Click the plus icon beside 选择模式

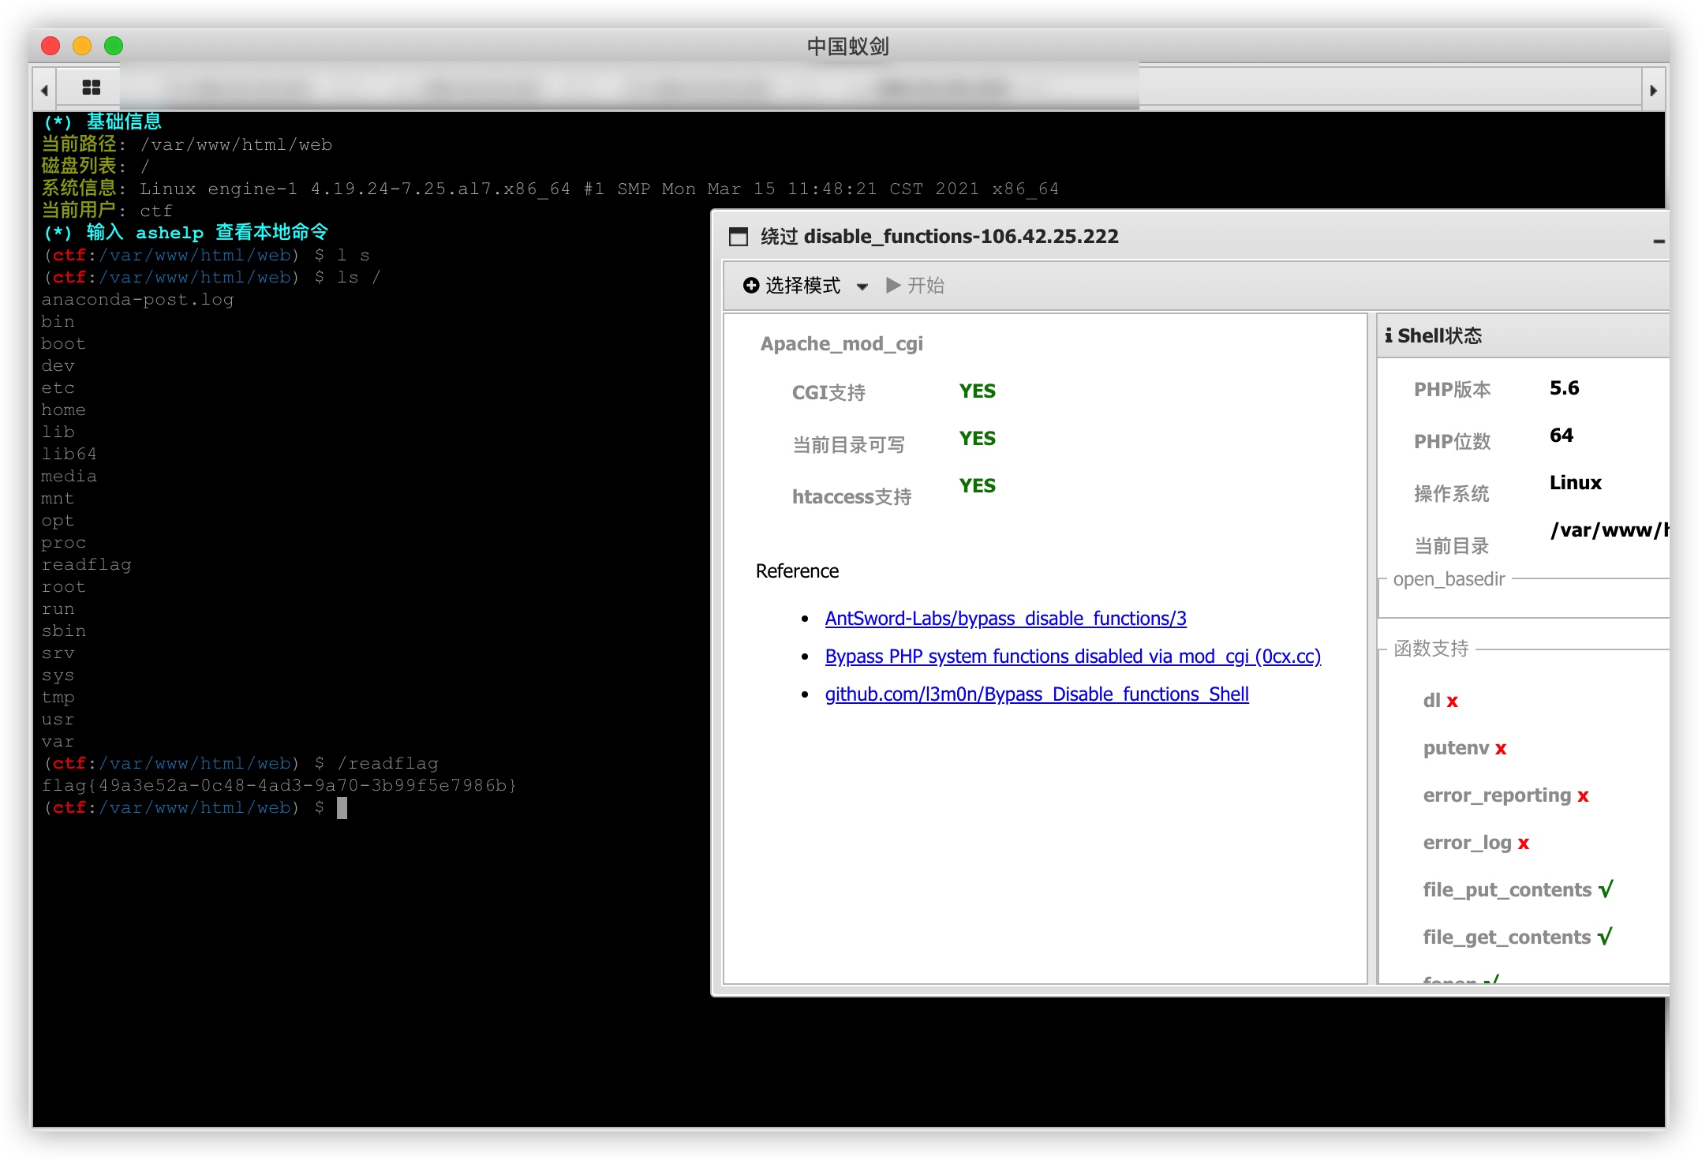[750, 285]
